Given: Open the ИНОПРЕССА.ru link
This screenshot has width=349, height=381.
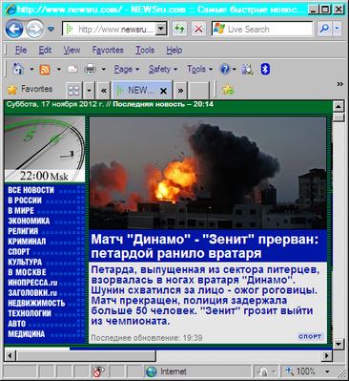Looking at the screenshot, I should point(32,283).
